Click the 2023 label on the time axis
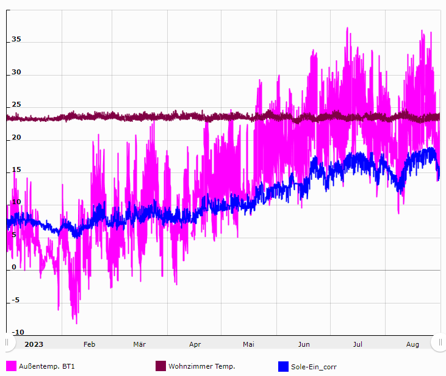The height and width of the screenshot is (376, 446). [34, 344]
